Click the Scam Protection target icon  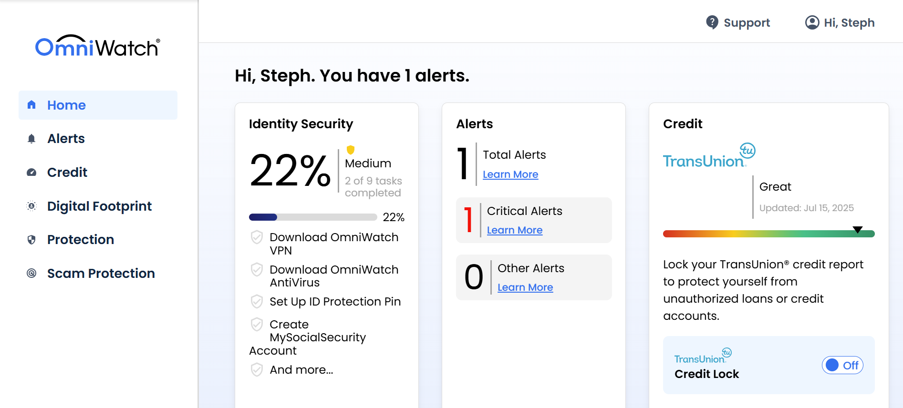click(x=31, y=273)
